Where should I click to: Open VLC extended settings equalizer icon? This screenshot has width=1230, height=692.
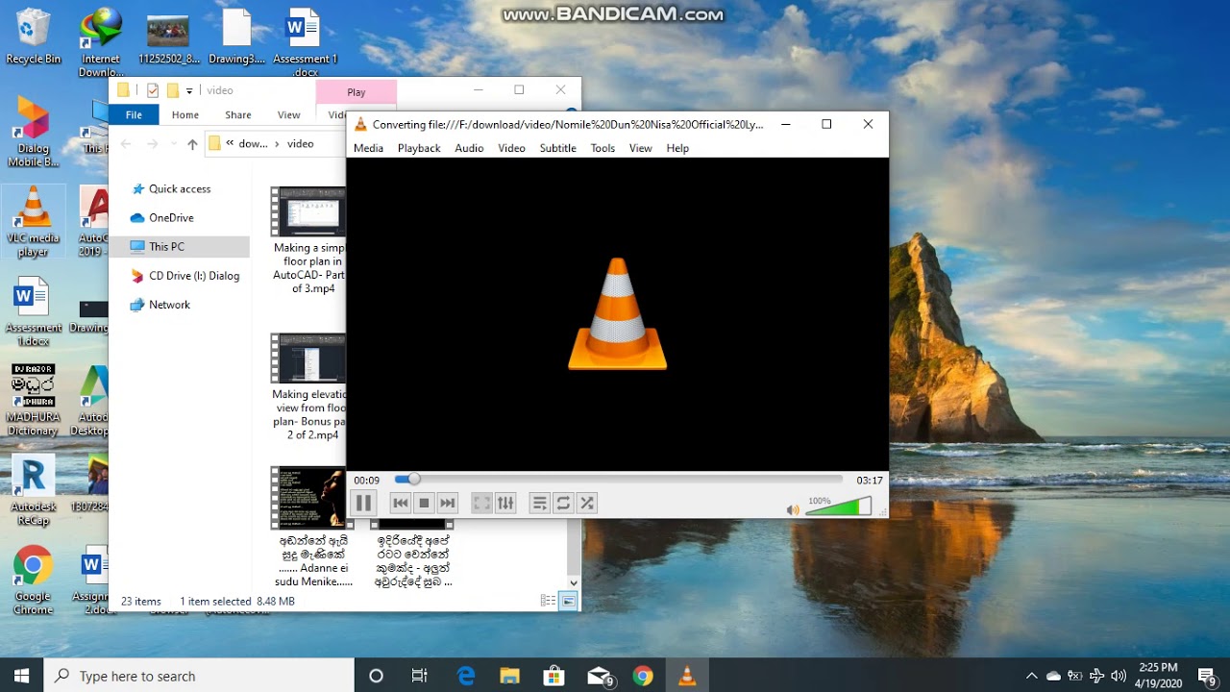click(505, 503)
